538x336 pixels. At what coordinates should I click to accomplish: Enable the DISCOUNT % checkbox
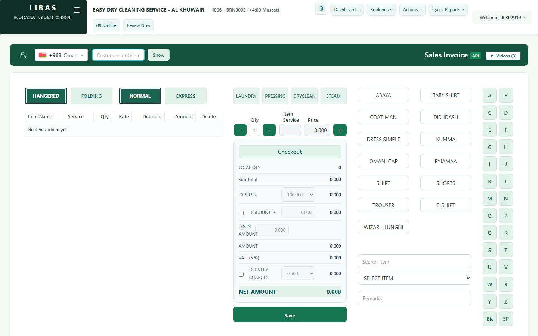click(x=241, y=213)
